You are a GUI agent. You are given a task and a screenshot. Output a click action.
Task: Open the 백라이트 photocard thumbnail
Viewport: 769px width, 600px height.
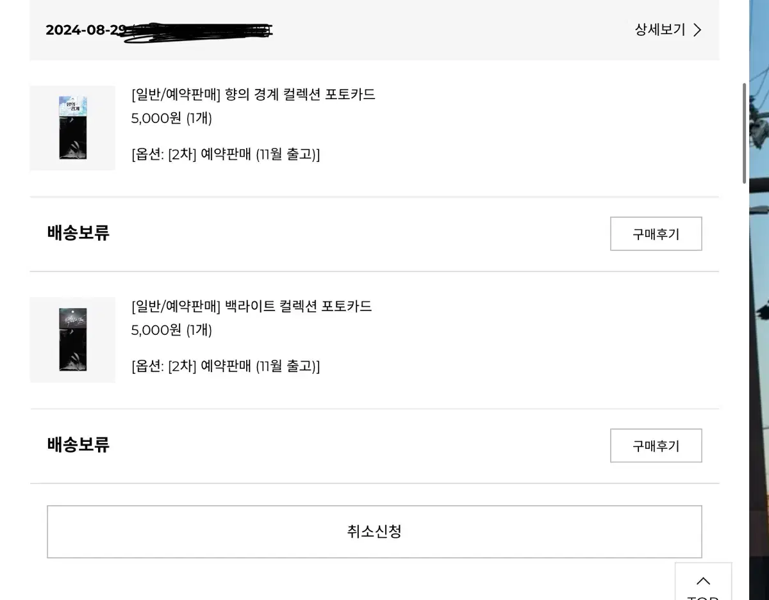pyautogui.click(x=72, y=339)
